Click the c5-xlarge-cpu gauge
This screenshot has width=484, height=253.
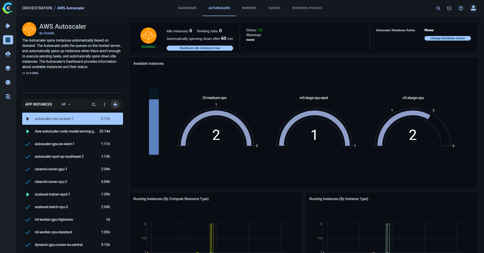(413, 127)
